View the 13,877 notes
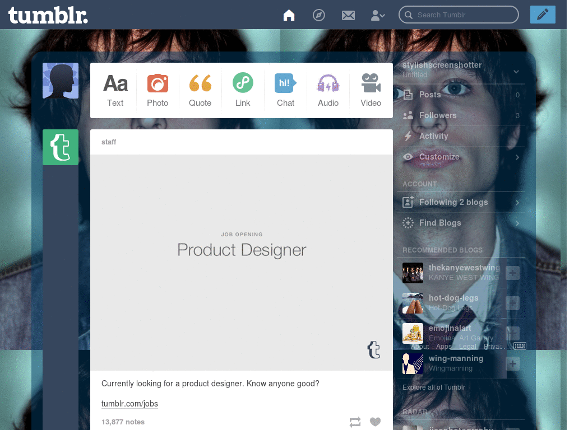This screenshot has height=430, width=574. click(x=123, y=422)
